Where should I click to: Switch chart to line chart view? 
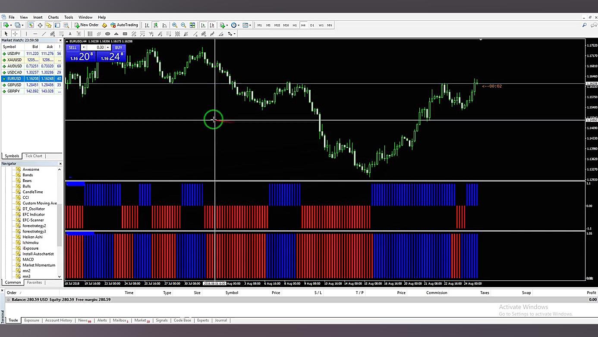coord(164,25)
